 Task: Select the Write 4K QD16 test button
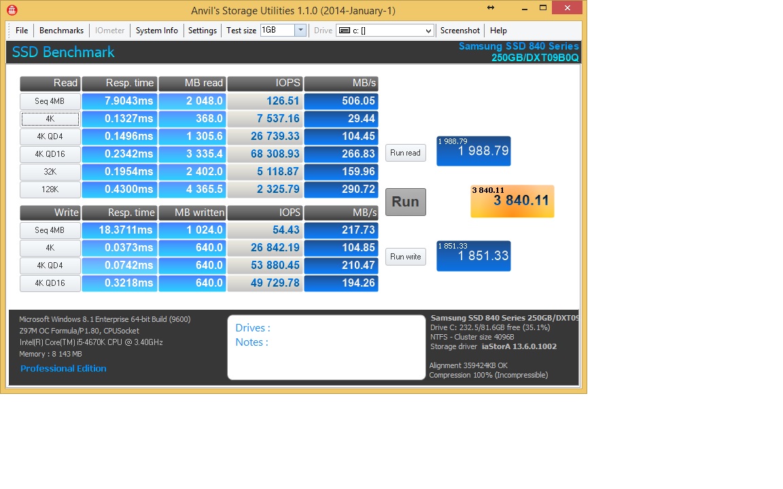click(50, 283)
